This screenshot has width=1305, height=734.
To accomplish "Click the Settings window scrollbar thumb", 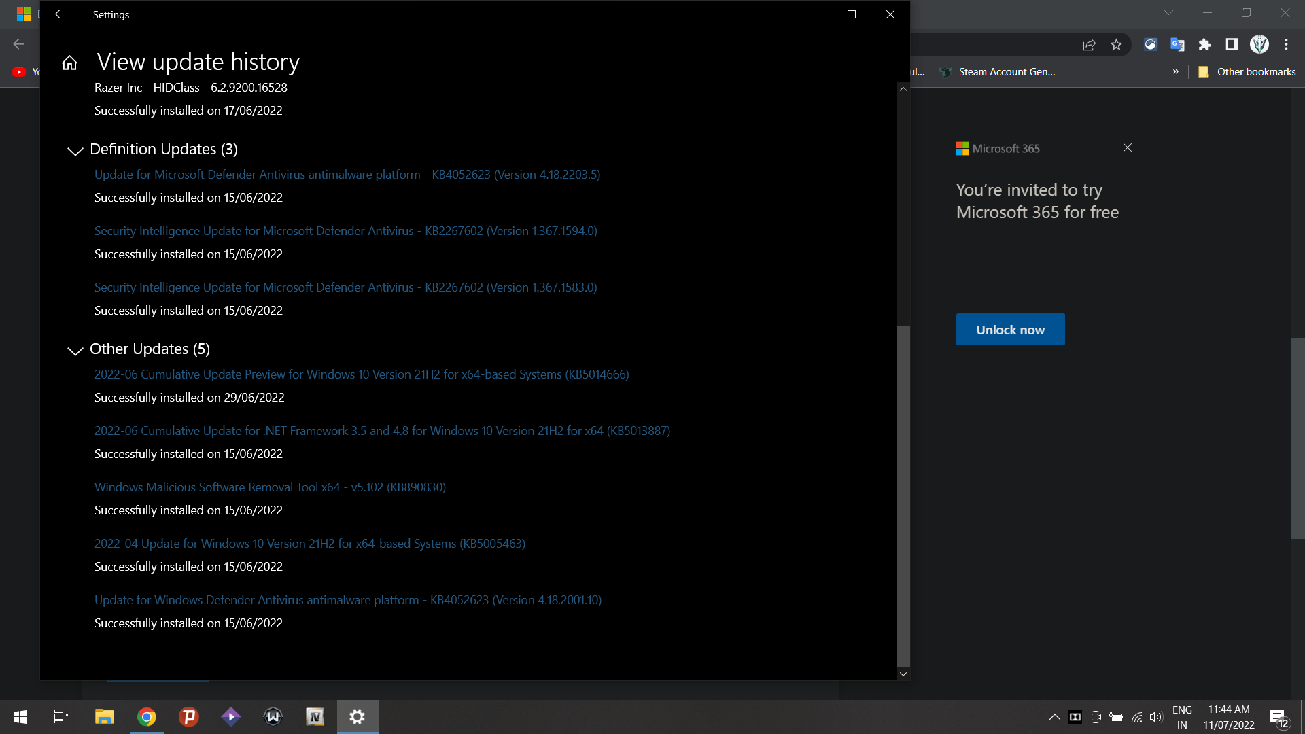I will 903,496.
